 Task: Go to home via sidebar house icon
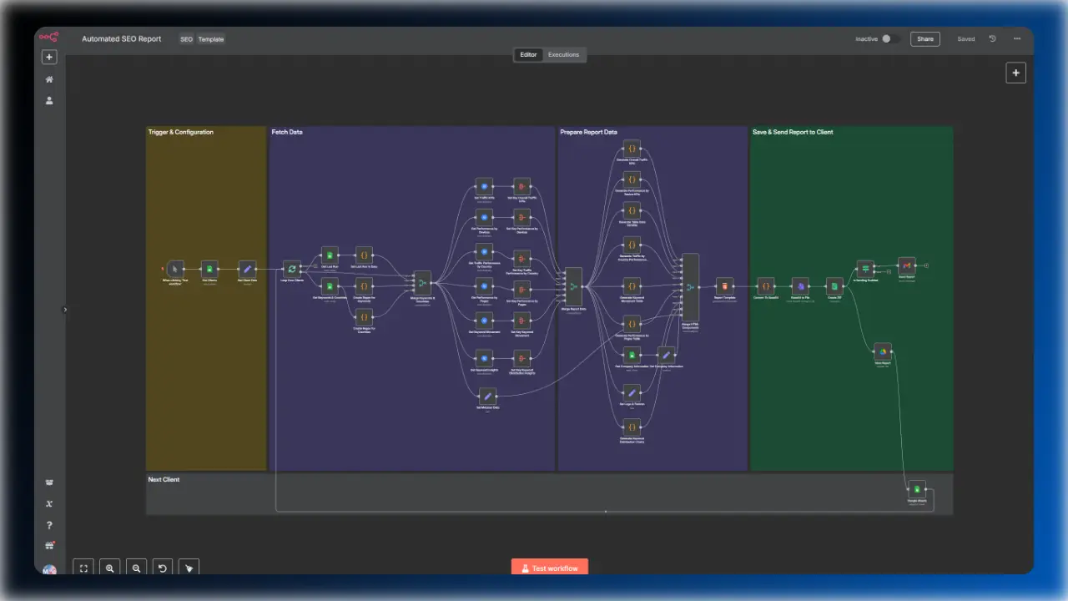pos(49,79)
